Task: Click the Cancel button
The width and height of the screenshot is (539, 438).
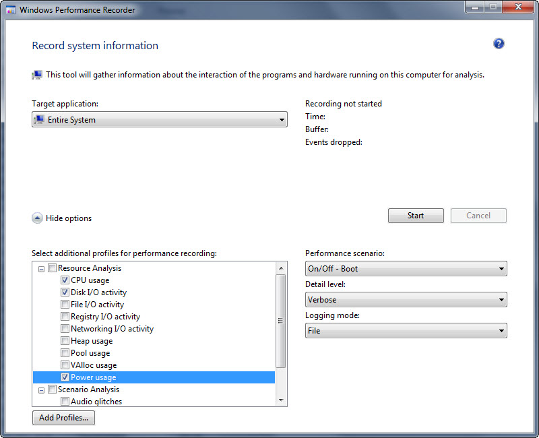Action: [x=478, y=216]
